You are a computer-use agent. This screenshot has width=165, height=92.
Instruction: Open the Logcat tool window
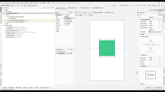(x=30, y=88)
